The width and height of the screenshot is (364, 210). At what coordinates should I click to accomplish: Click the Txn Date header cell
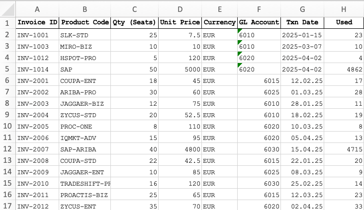[x=302, y=22]
